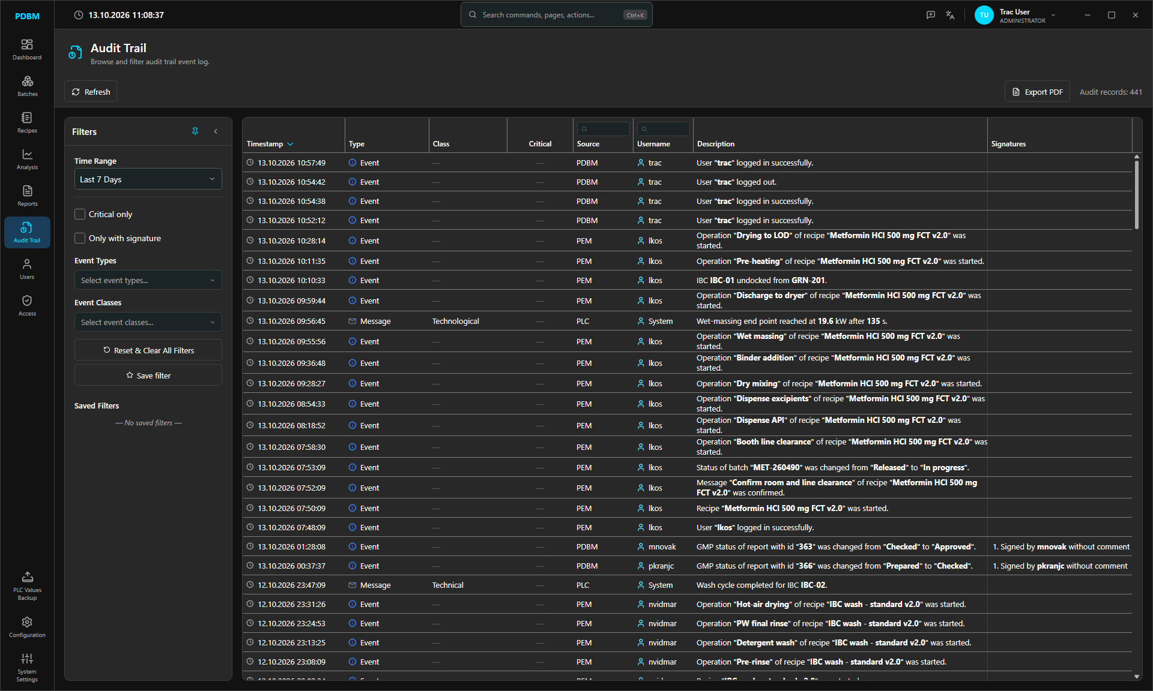Open Users management in sidebar

pyautogui.click(x=27, y=269)
